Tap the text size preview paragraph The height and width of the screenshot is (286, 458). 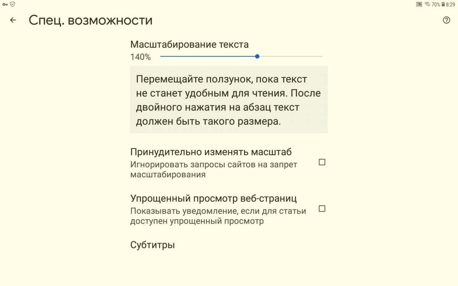pyautogui.click(x=229, y=101)
